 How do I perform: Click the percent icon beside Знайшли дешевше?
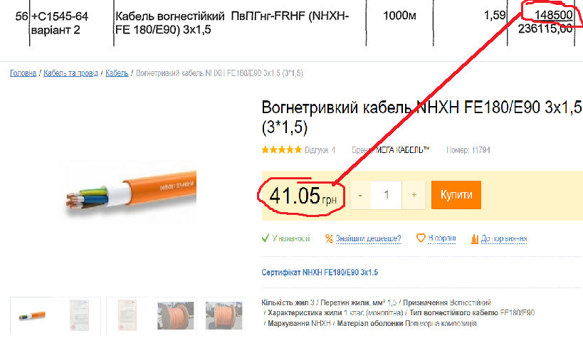point(329,238)
